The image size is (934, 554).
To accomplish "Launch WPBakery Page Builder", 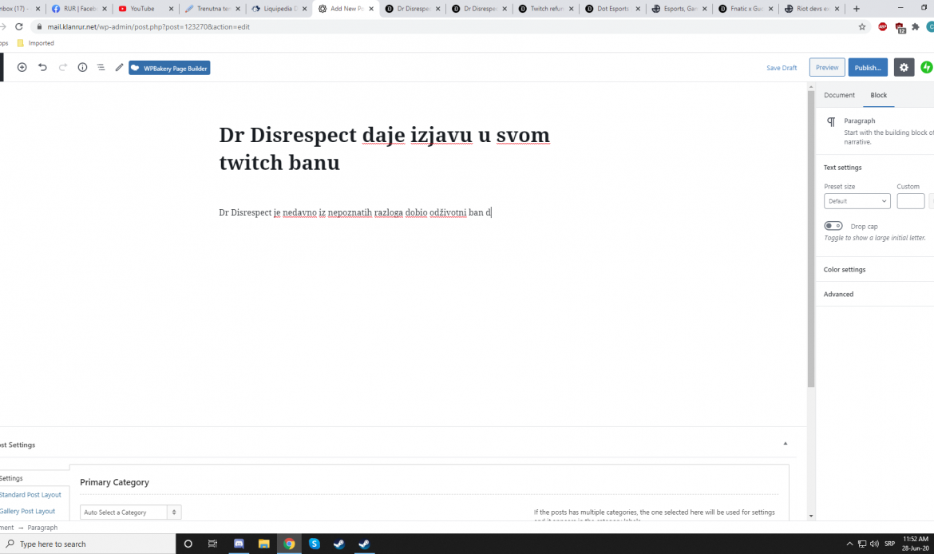I will [169, 69].
